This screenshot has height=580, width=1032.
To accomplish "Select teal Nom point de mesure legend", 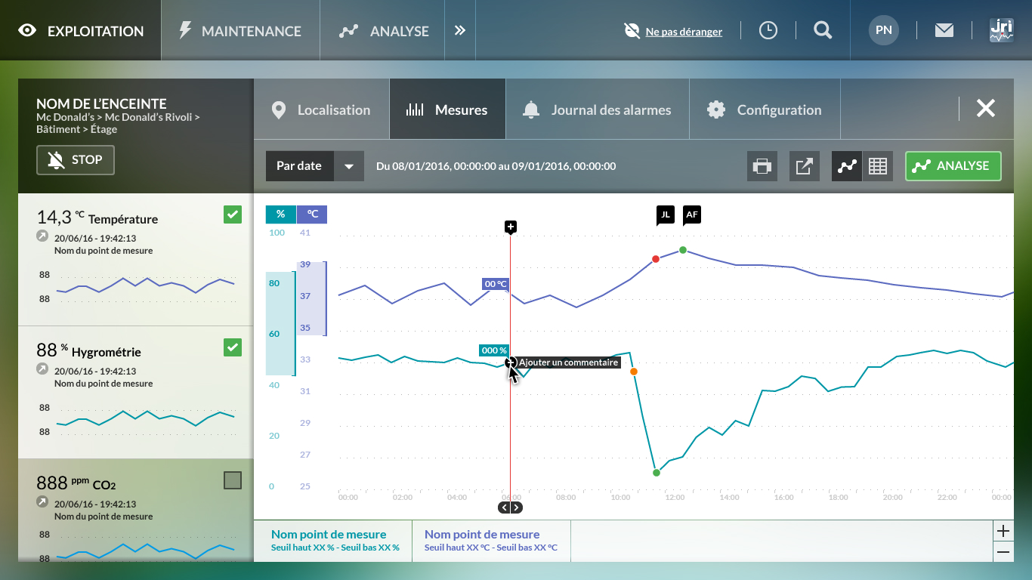I will tap(333, 541).
